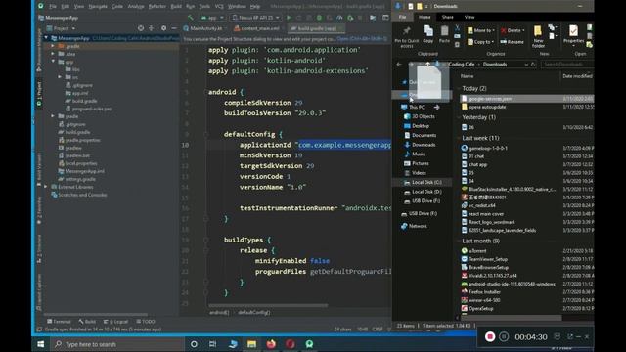The height and width of the screenshot is (352, 626).
Task: Click the Rename button in Explorer ribbon
Action: (513, 41)
